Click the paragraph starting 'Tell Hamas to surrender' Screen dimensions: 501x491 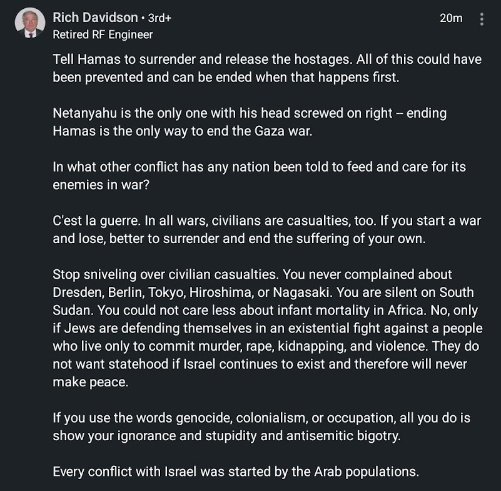click(x=267, y=68)
